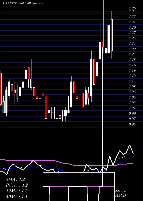Click the 0.95 price axis label
Viewport: 143px width, 201px height.
[x=132, y=124]
